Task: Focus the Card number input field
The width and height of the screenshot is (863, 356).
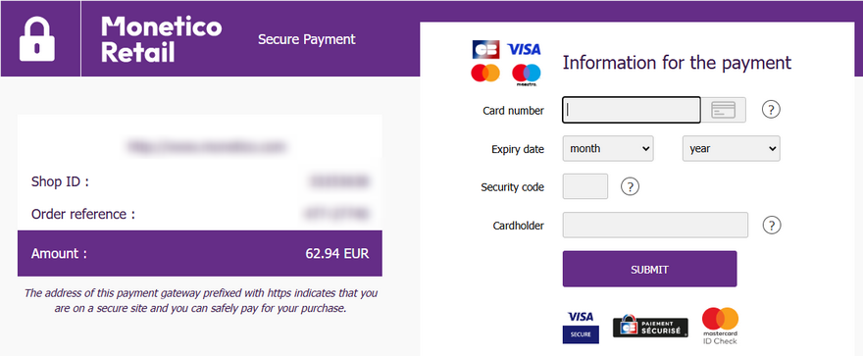Action: click(632, 110)
